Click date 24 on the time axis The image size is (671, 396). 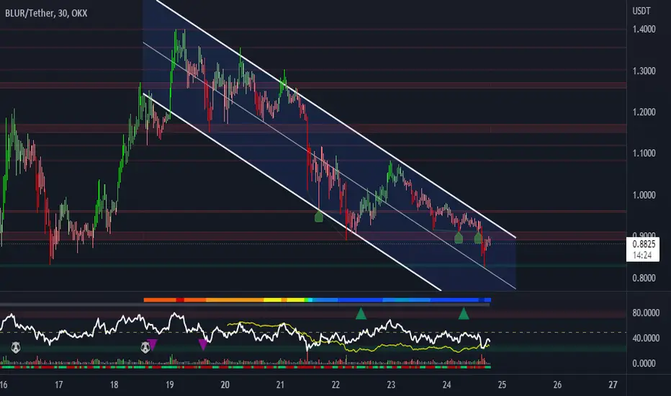coord(446,384)
